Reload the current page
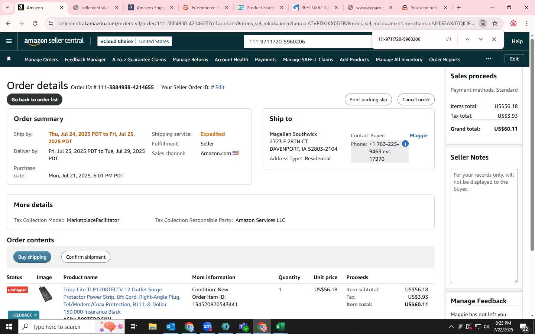Image resolution: width=535 pixels, height=334 pixels. 35,23
